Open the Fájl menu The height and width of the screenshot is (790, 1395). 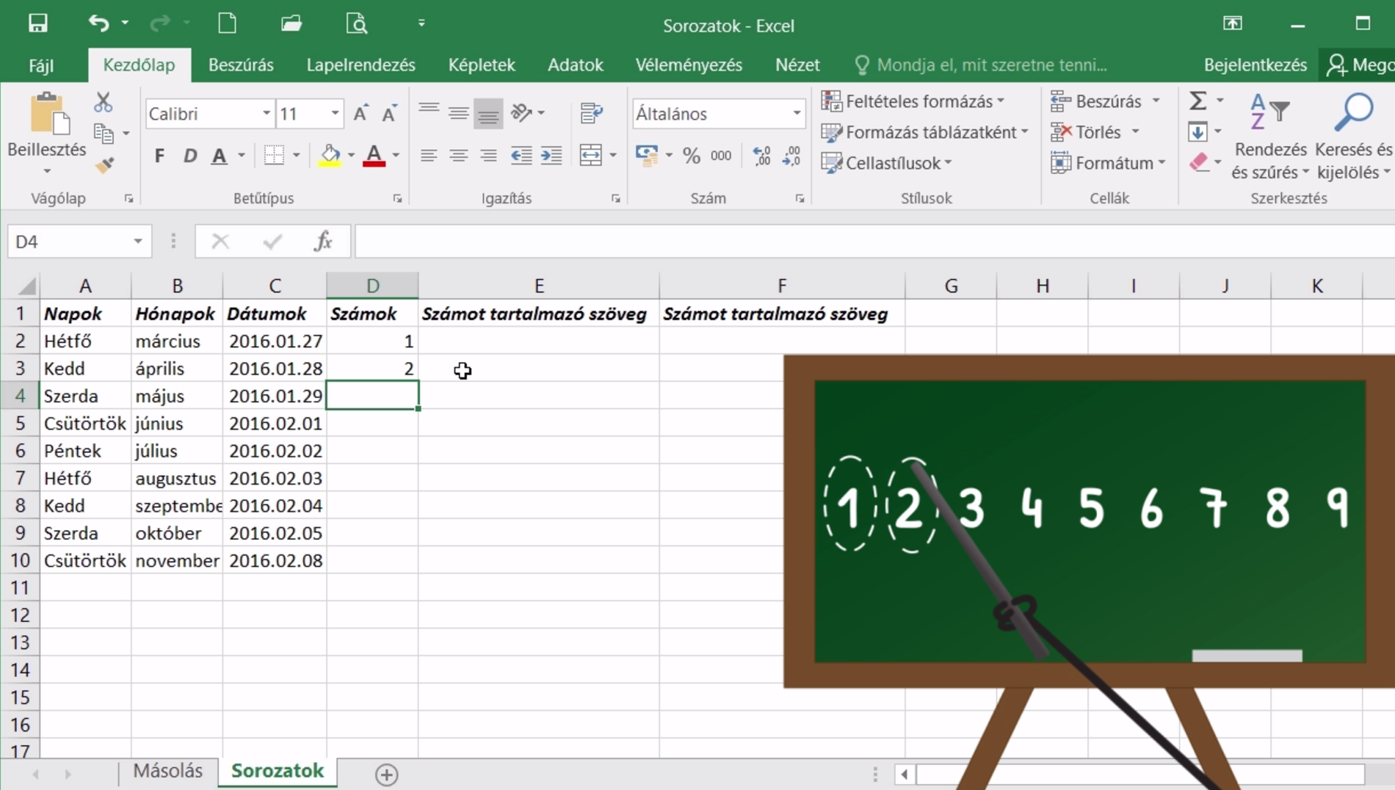point(41,65)
